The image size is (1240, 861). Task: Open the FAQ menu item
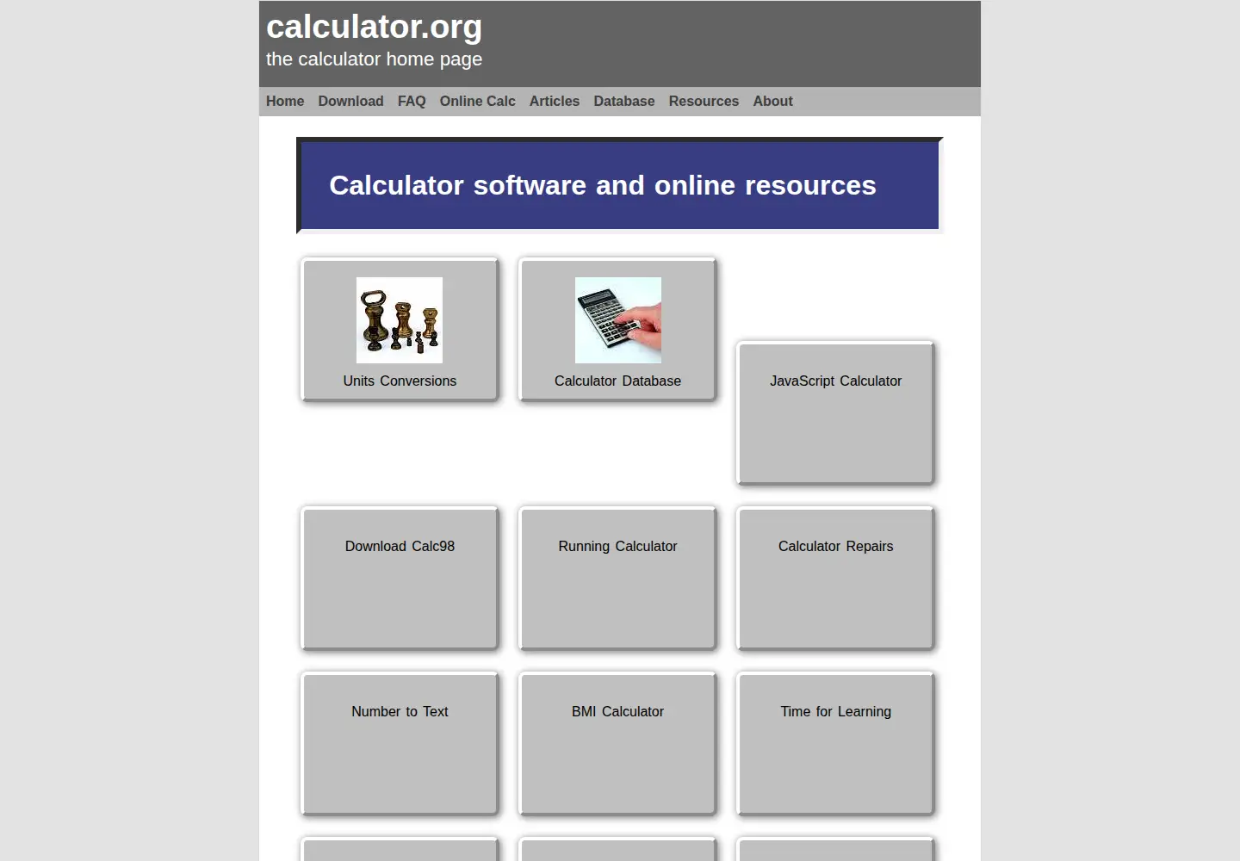click(412, 101)
